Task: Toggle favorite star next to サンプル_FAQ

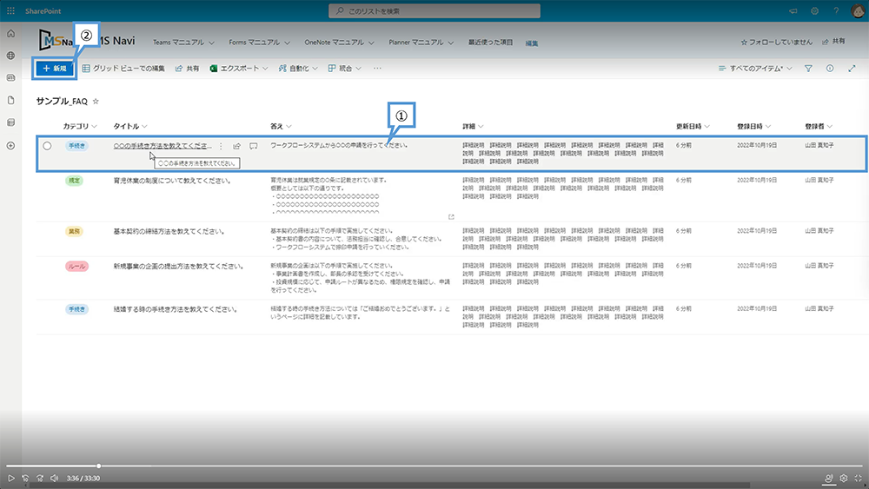Action: pos(96,102)
